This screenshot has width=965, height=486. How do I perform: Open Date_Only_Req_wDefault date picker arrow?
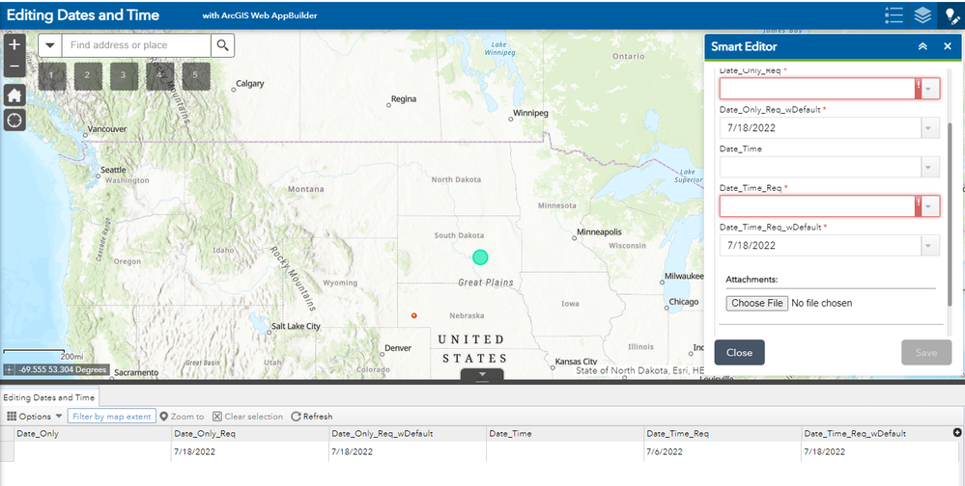[x=930, y=128]
